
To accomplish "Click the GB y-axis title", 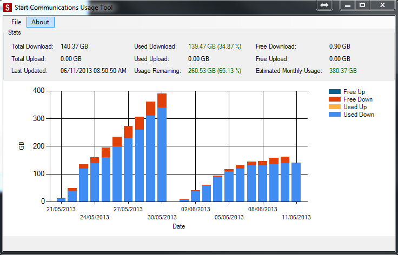I will pos(22,146).
